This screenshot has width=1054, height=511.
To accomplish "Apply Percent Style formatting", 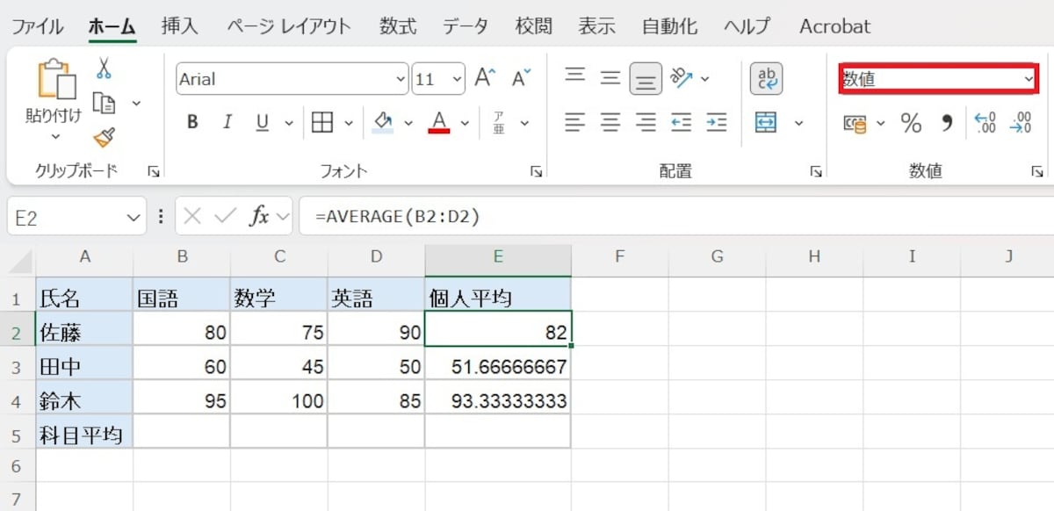I will click(911, 123).
